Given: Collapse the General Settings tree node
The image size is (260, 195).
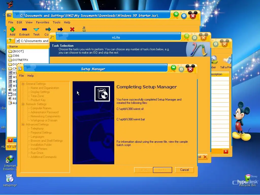Looking at the screenshot, I should (23, 84).
